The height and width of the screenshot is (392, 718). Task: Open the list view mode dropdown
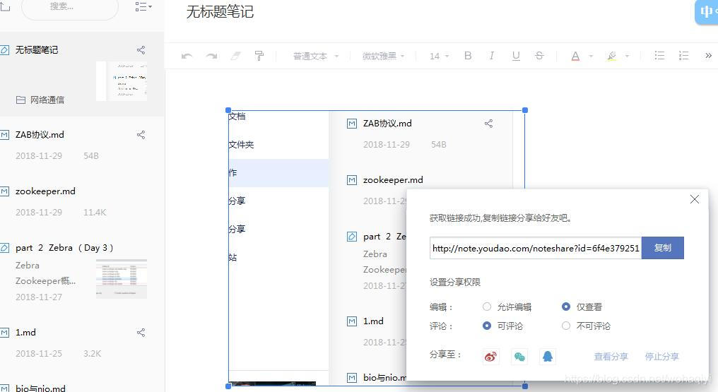coord(143,6)
